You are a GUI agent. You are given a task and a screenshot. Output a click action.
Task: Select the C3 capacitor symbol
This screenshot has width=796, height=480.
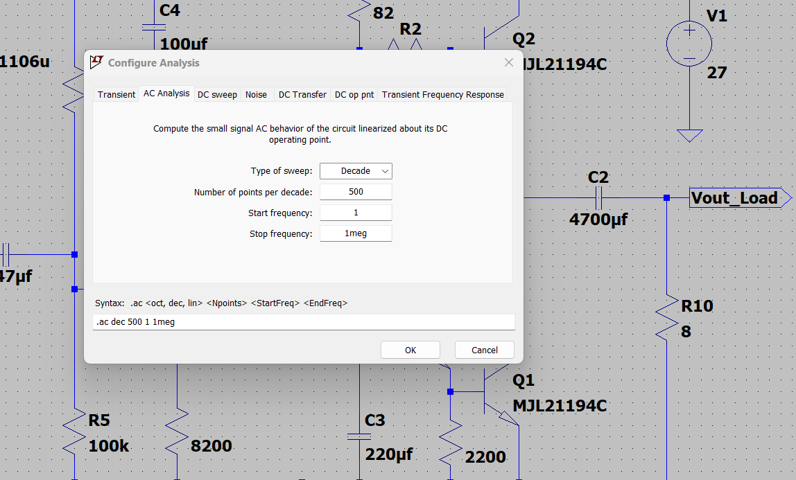pyautogui.click(x=359, y=436)
